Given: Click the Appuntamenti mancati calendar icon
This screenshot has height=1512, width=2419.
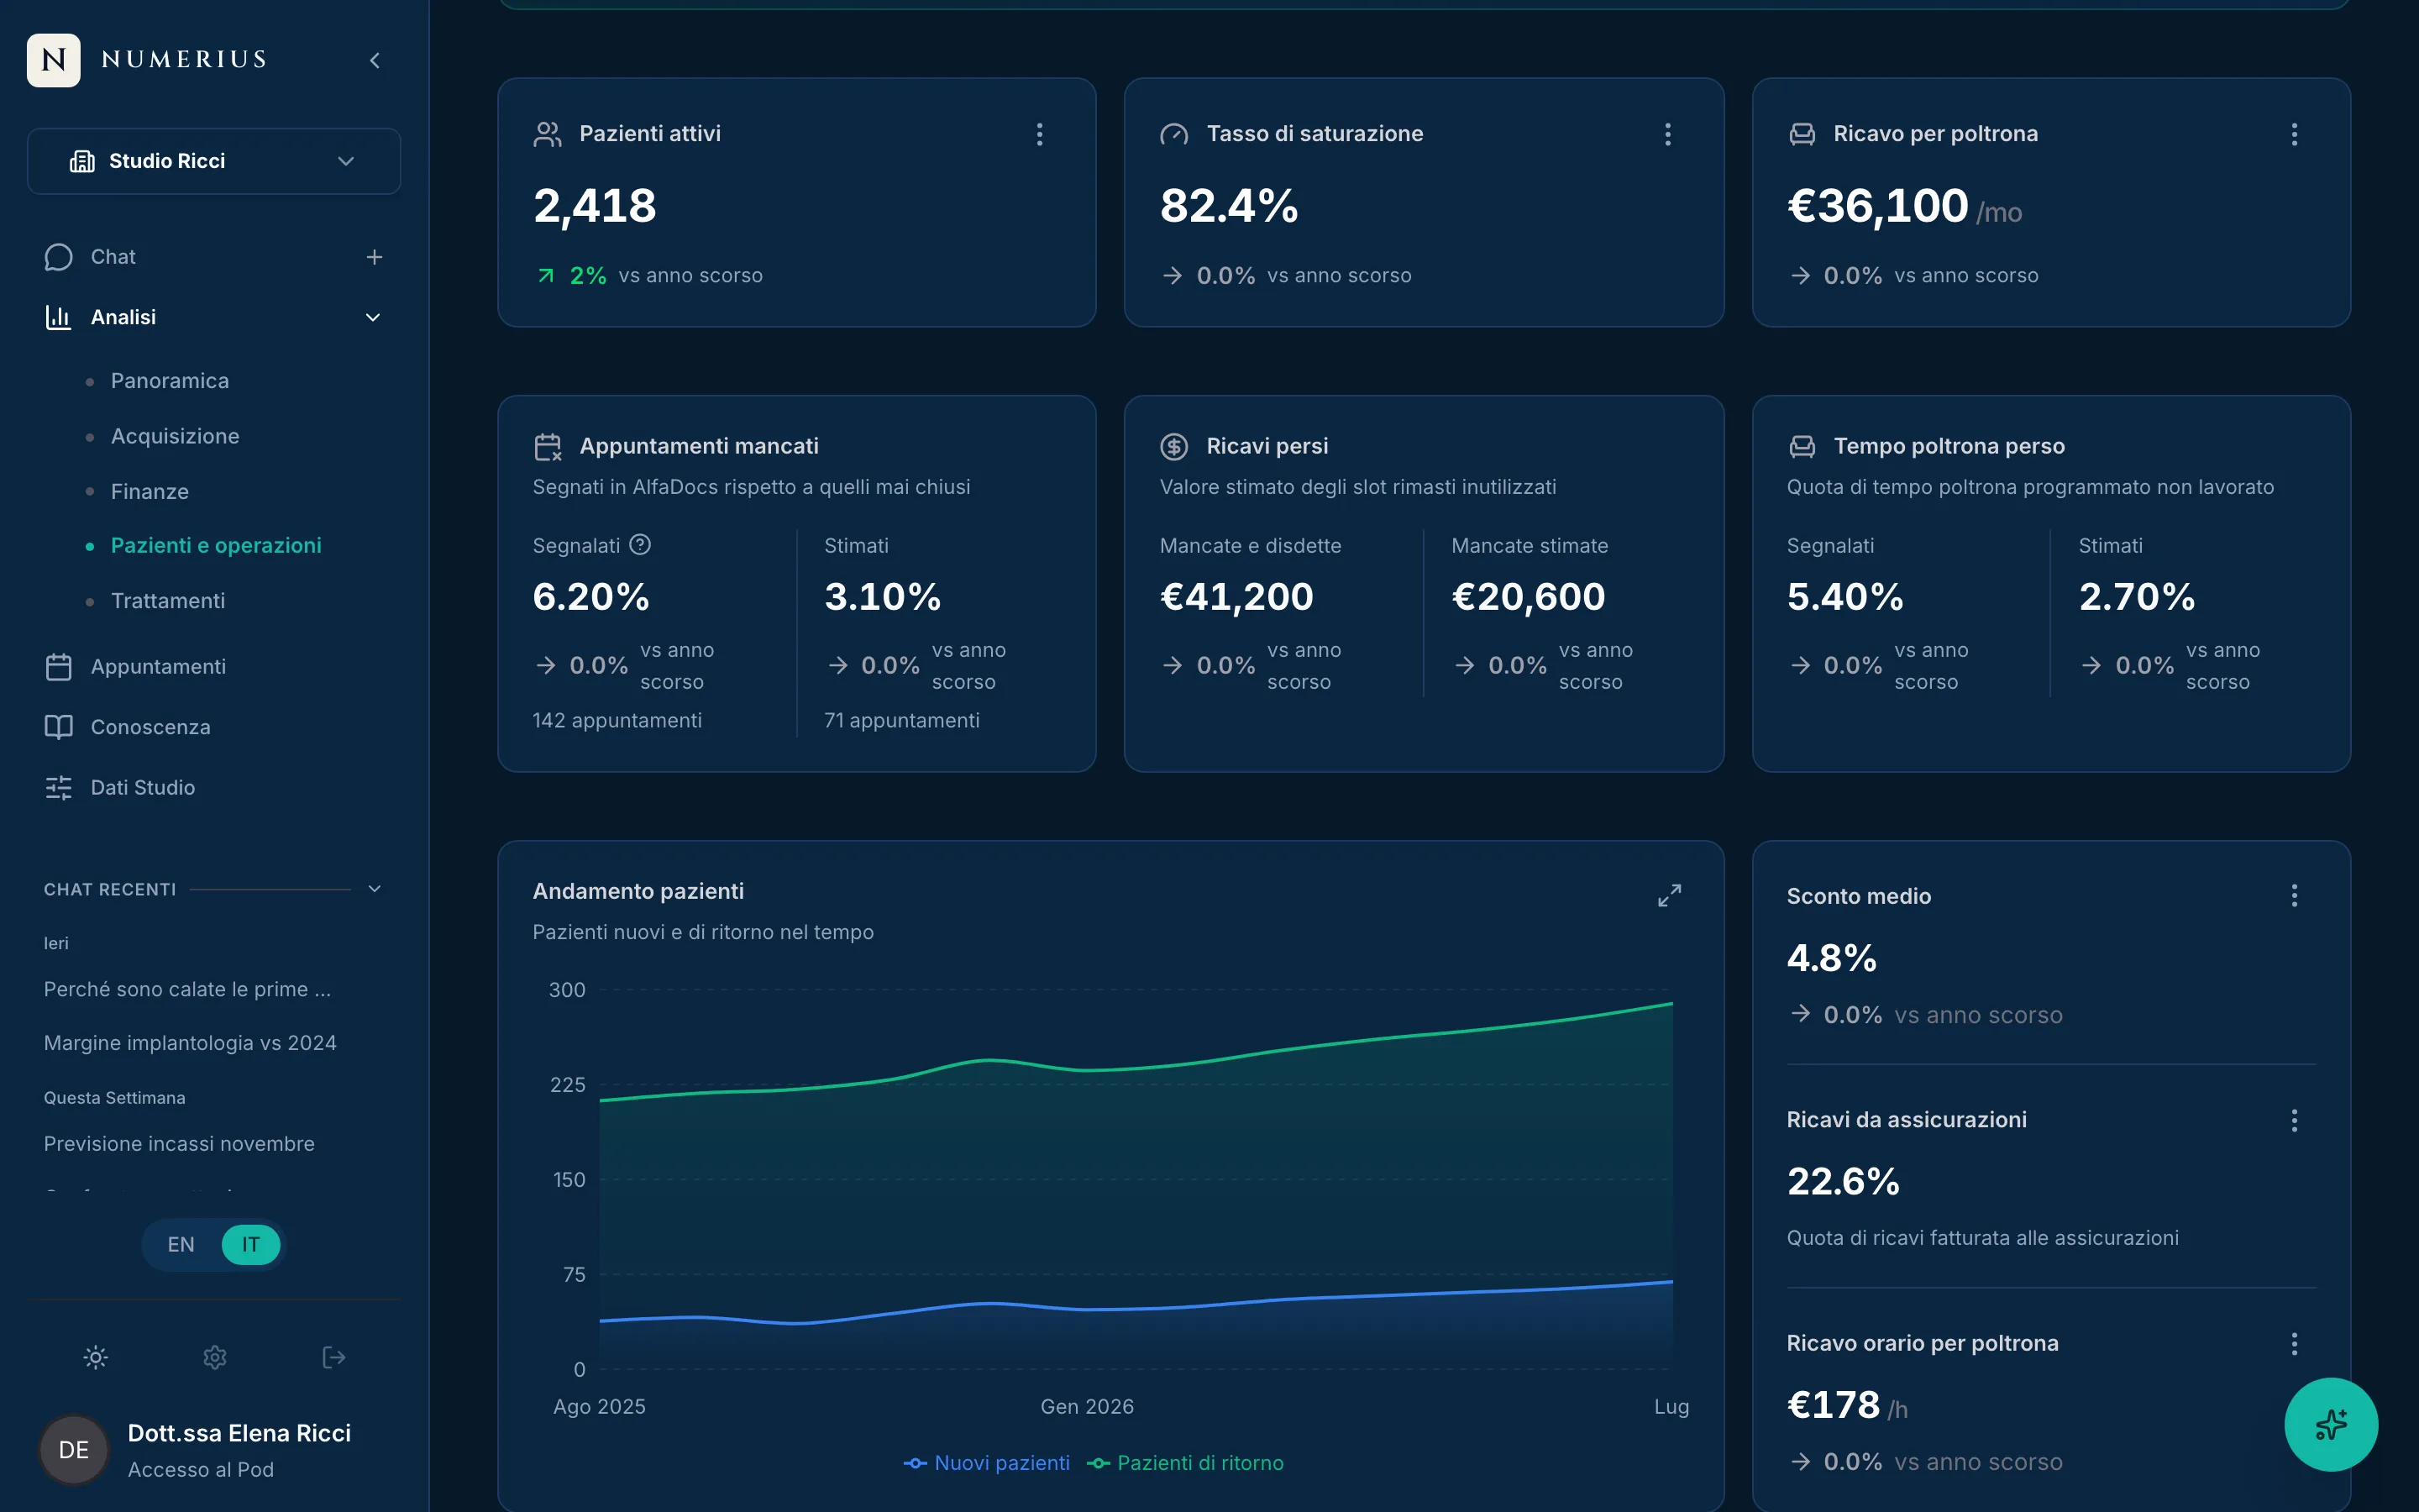Looking at the screenshot, I should (x=548, y=446).
